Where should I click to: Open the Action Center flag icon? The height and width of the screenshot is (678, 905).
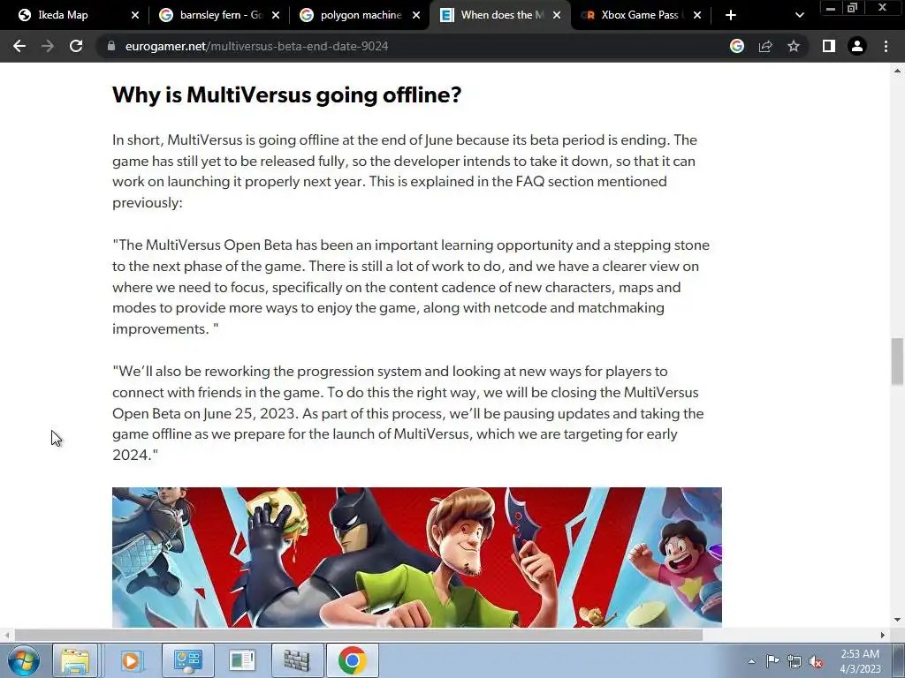[772, 661]
